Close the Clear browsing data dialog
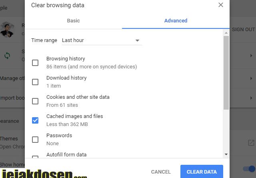This screenshot has width=256, height=178. (x=220, y=5)
